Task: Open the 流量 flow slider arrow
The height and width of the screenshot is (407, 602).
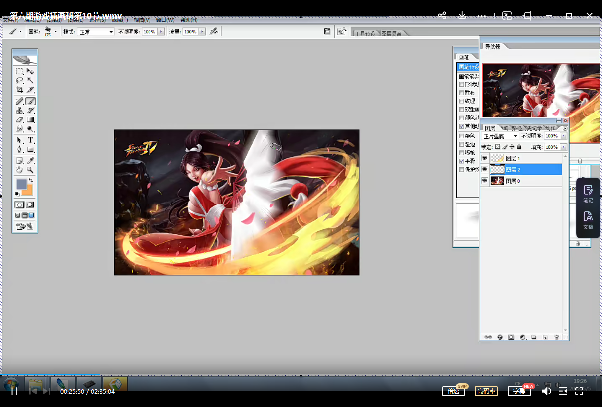Action: click(x=202, y=32)
